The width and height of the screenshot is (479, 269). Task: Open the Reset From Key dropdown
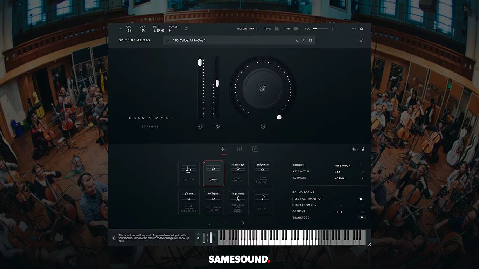pyautogui.click(x=349, y=206)
